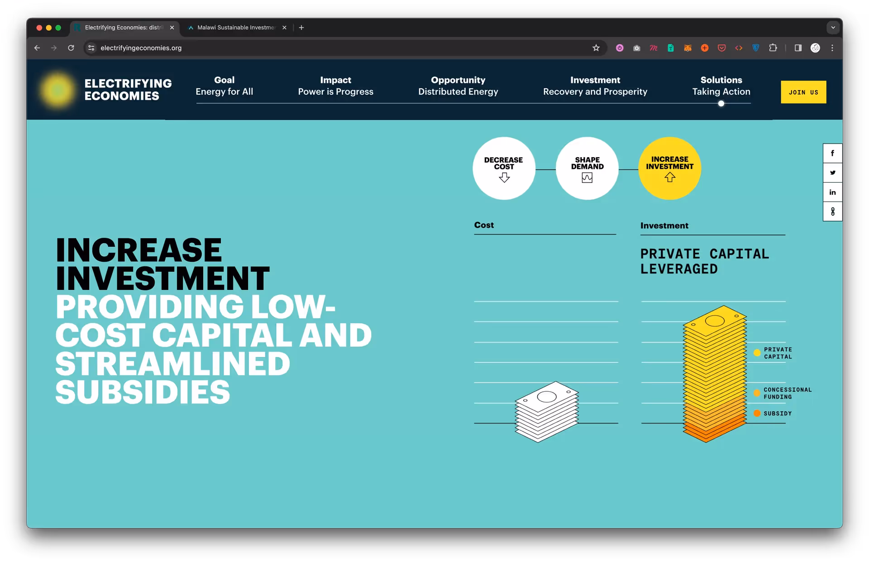Image resolution: width=869 pixels, height=563 pixels.
Task: Share page on LinkedIn
Action: pos(832,192)
